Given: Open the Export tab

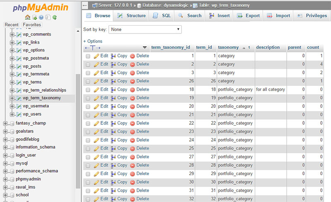Looking at the screenshot, I should coord(248,16).
